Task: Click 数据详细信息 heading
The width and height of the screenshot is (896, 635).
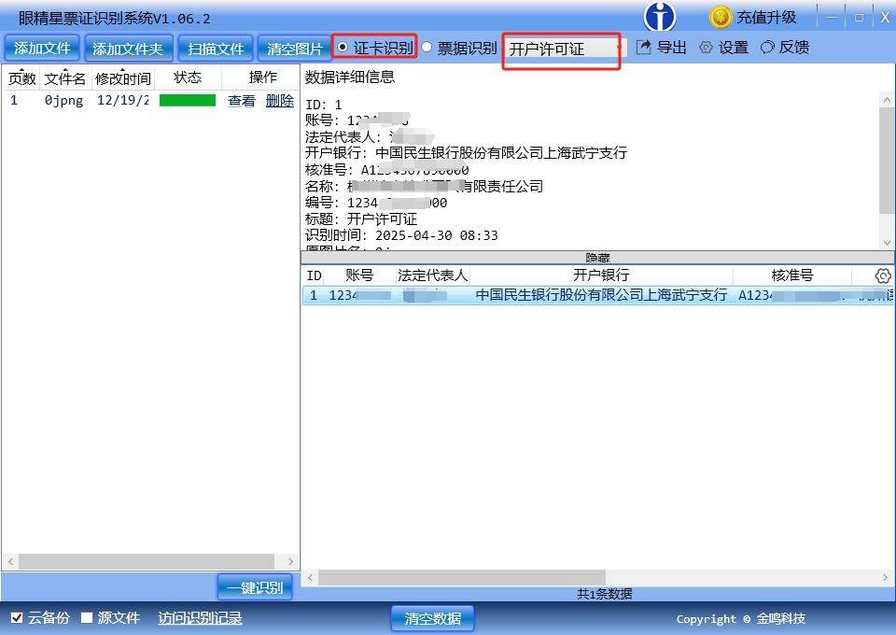Action: [x=350, y=78]
